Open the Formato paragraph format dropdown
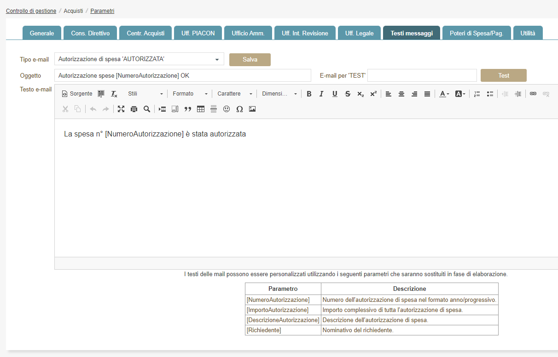Screen dimensions: 558x357 [190, 94]
